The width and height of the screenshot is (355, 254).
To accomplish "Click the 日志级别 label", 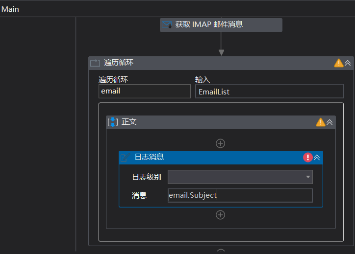I will (147, 177).
